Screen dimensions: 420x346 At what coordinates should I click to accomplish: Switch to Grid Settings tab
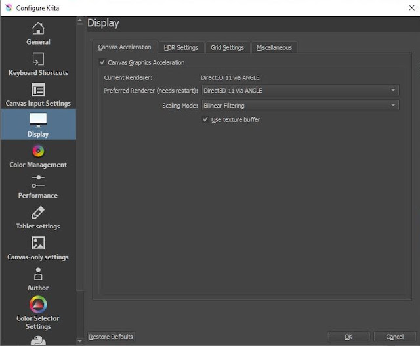[228, 47]
